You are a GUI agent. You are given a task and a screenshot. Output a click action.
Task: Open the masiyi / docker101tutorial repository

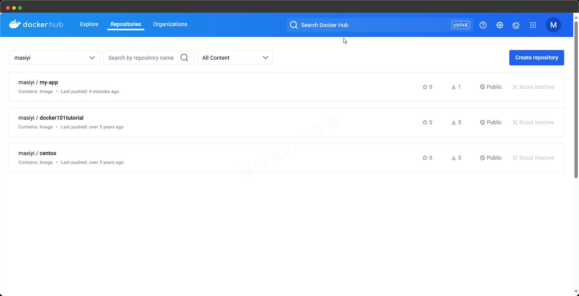coord(51,118)
